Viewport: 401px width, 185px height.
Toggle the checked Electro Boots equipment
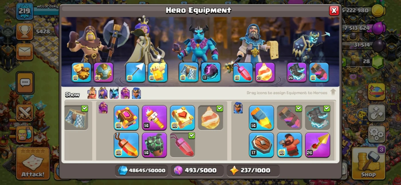coord(318,118)
